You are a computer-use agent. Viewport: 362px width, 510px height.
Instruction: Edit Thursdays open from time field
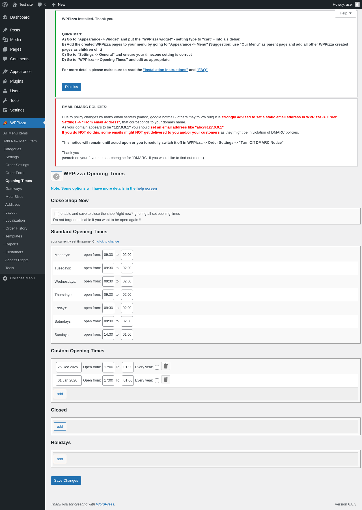pyautogui.click(x=108, y=295)
